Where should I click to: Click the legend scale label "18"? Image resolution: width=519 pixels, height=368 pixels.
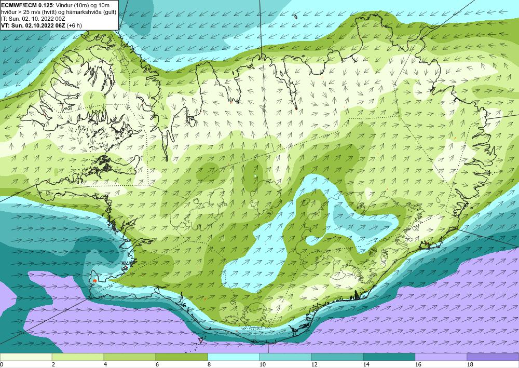point(470,364)
